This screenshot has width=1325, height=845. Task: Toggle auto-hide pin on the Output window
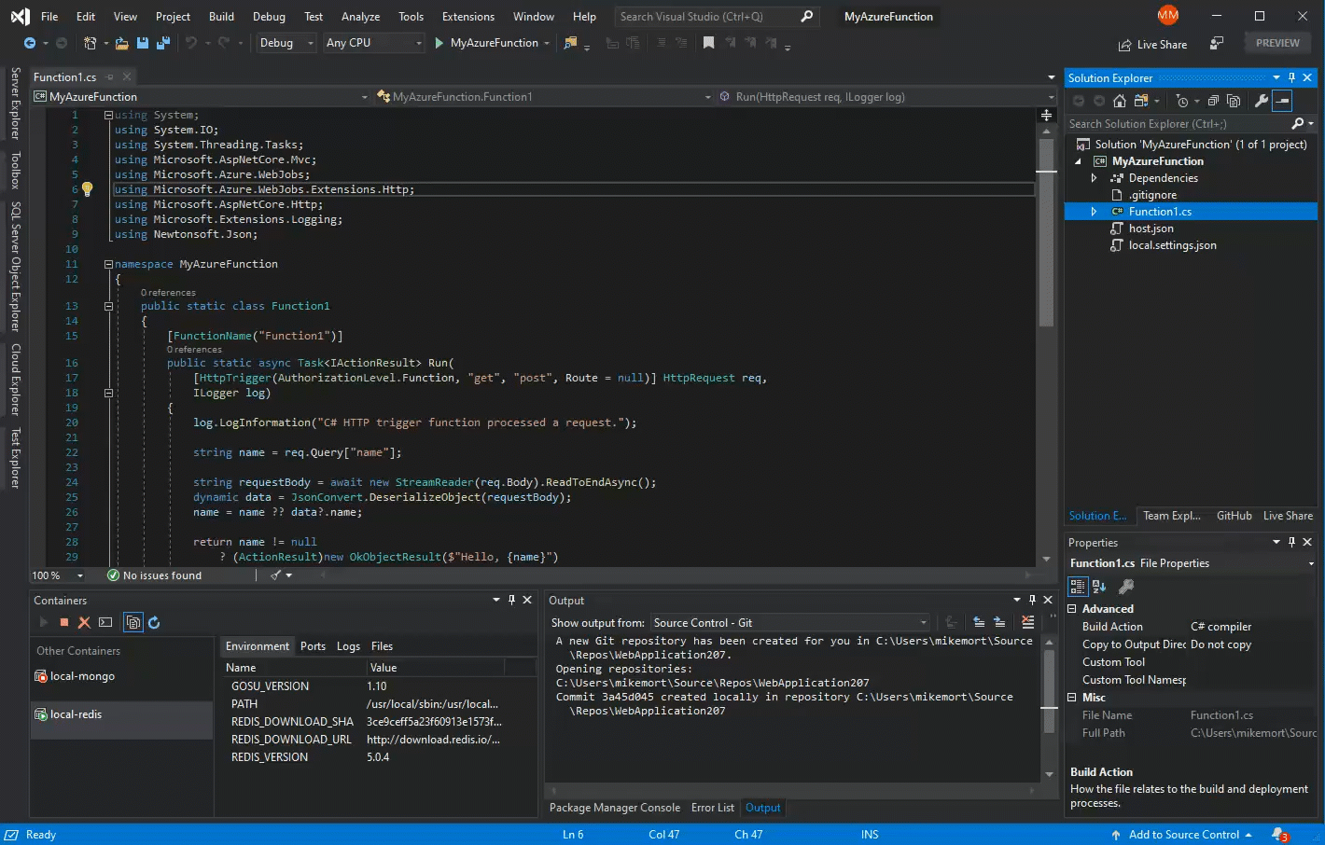click(x=1031, y=601)
